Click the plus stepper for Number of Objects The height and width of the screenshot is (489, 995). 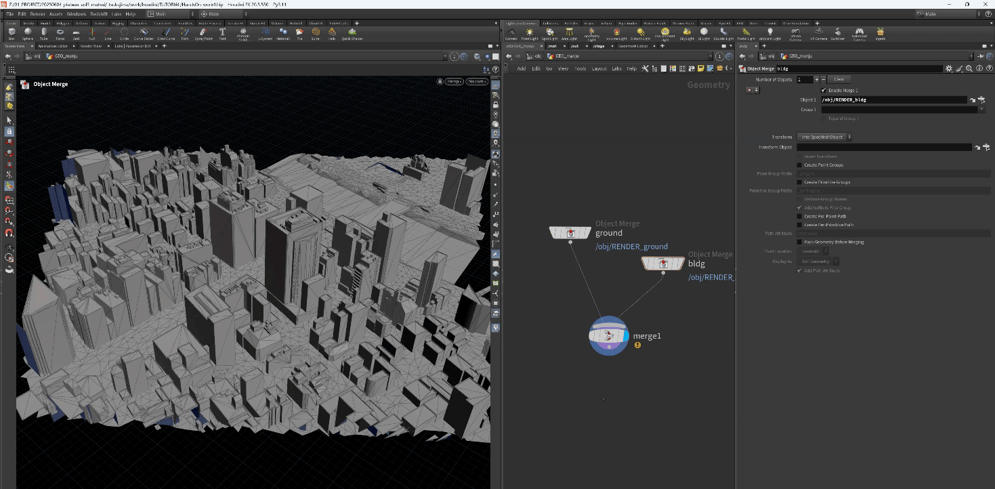(817, 80)
